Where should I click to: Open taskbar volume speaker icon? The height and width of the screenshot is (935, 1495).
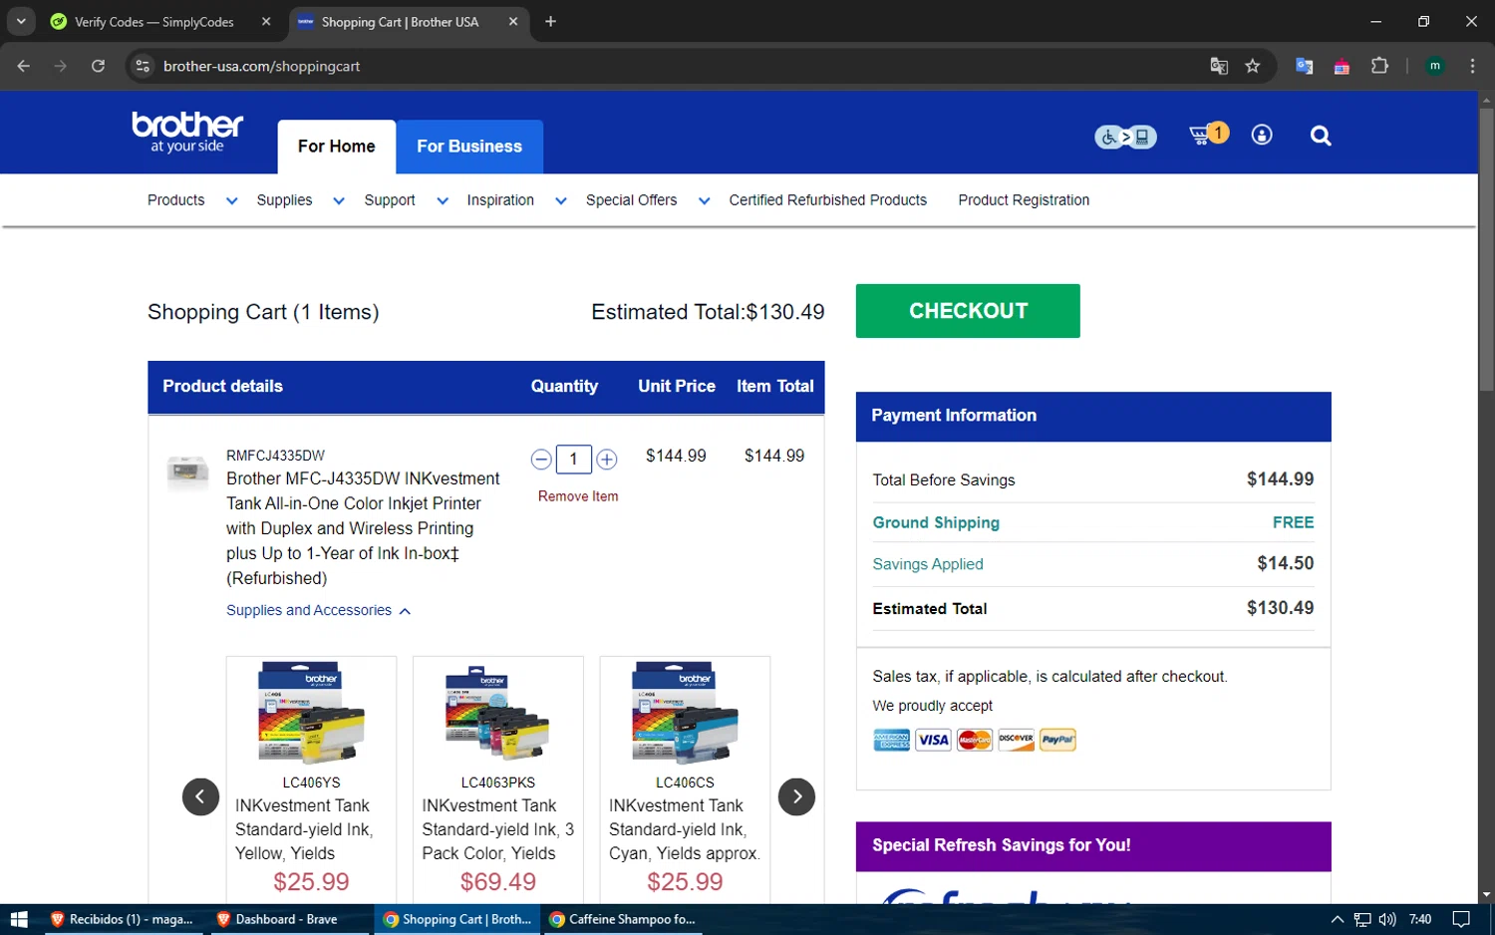point(1387,919)
